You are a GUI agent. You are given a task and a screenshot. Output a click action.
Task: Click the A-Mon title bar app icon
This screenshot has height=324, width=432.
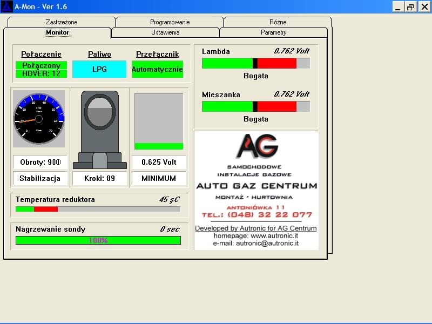pyautogui.click(x=7, y=6)
